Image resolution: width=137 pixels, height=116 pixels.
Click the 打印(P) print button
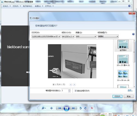coord(117,97)
